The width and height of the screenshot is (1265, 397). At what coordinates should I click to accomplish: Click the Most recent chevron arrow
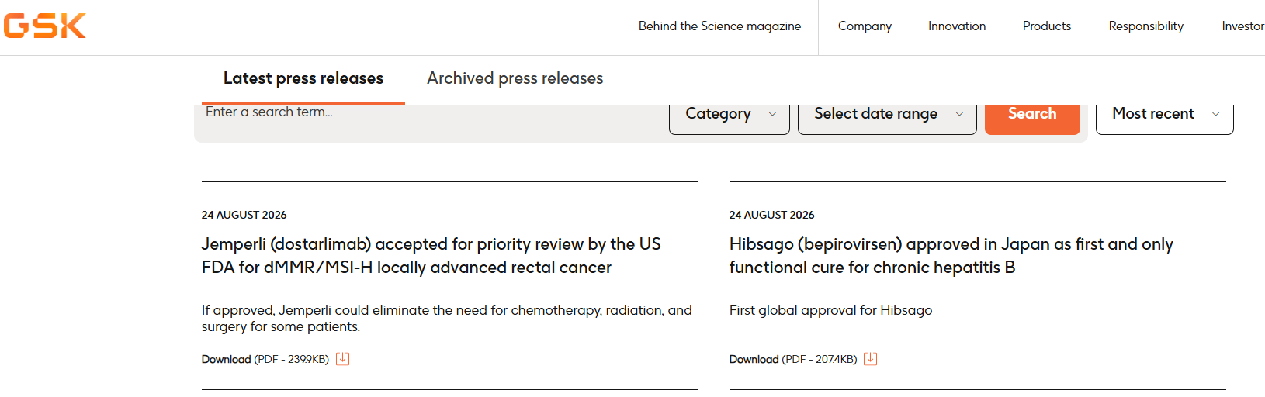coord(1215,114)
